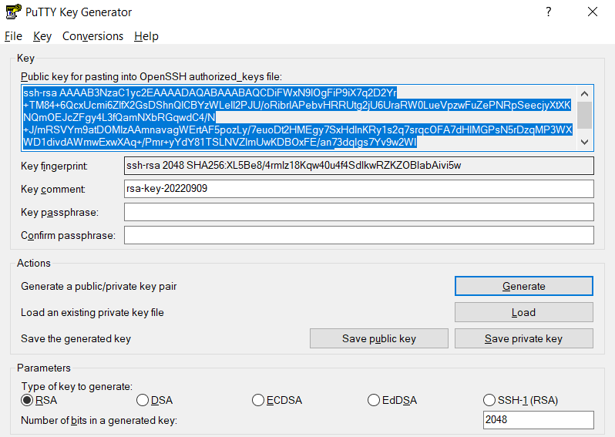This screenshot has height=437, width=615.
Task: Click 'Generate a public/private key pair' text
Action: pos(99,287)
